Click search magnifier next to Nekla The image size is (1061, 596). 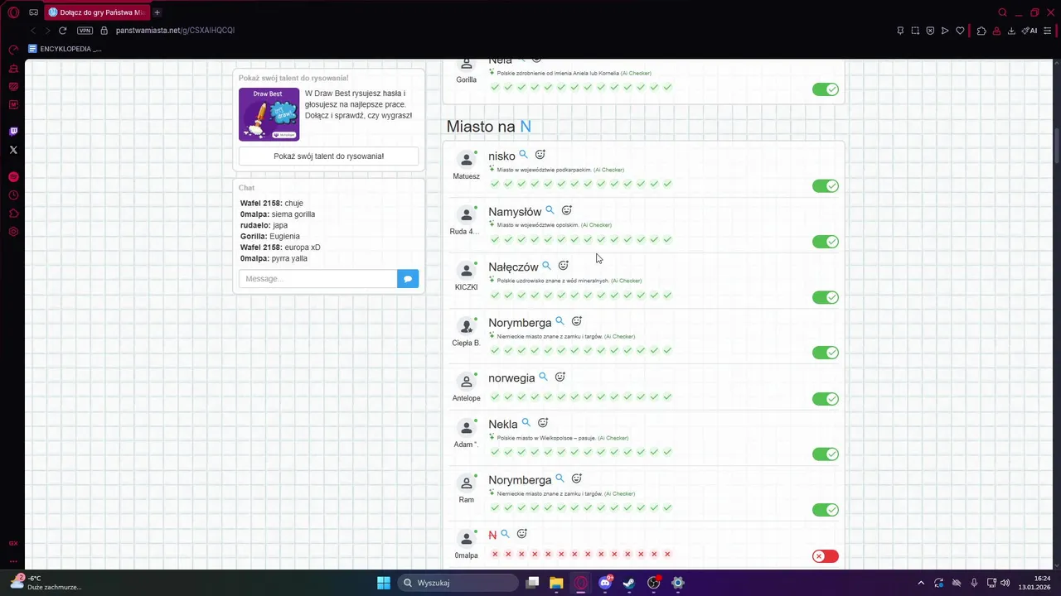click(x=526, y=423)
